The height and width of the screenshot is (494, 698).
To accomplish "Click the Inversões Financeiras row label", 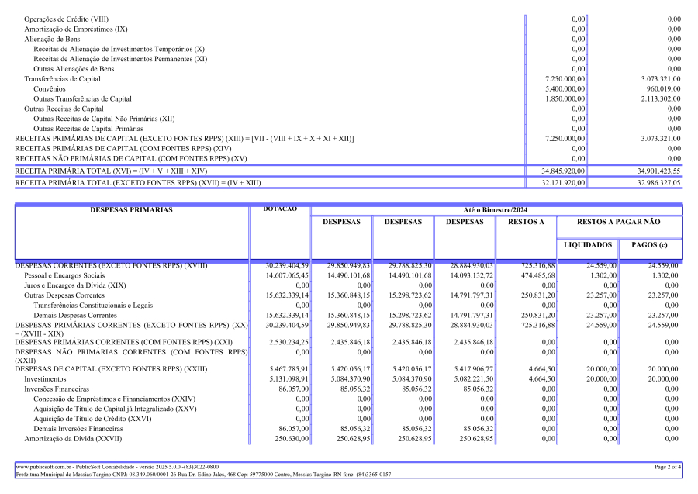I will (57, 389).
